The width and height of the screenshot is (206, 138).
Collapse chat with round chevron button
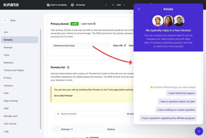[x=199, y=131]
